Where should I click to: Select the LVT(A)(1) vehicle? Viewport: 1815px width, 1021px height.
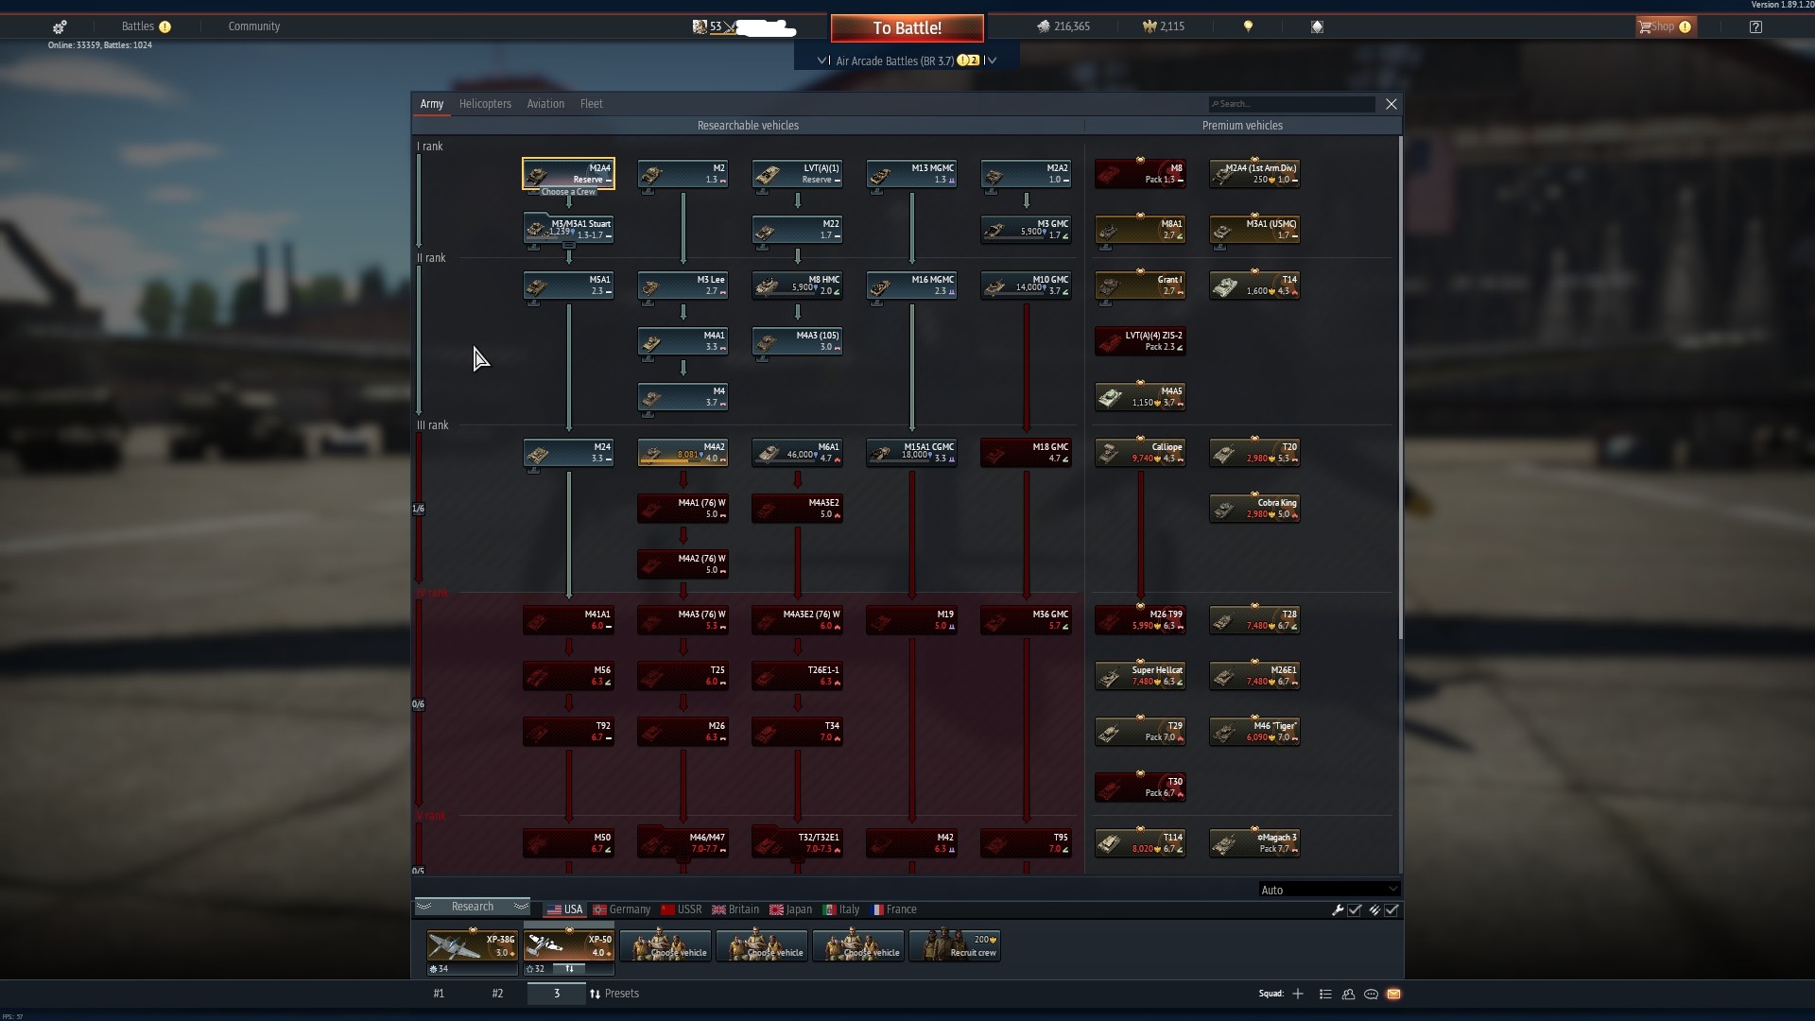pos(797,174)
